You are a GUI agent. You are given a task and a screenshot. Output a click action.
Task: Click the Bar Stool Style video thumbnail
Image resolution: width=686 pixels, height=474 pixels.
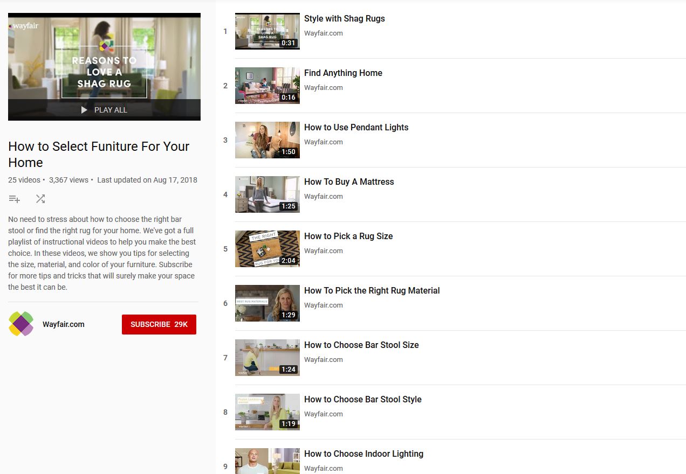pos(267,412)
